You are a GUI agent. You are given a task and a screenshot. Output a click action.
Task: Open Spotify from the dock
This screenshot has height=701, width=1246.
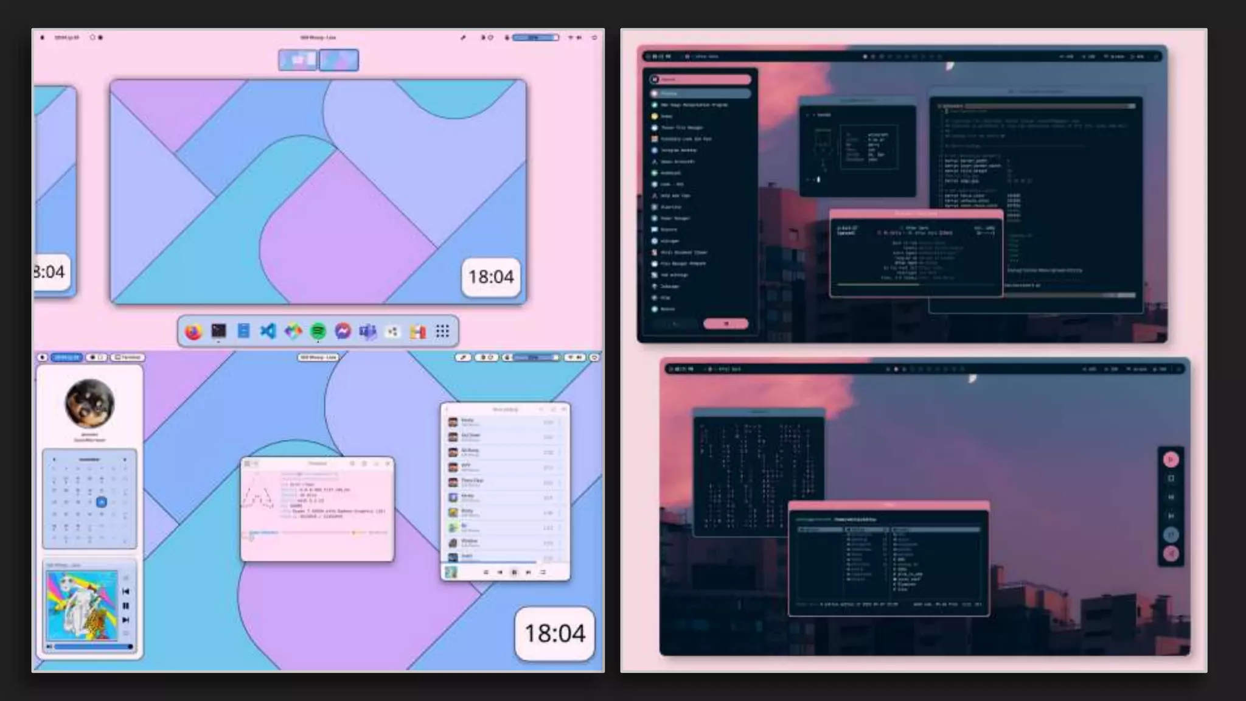(318, 331)
